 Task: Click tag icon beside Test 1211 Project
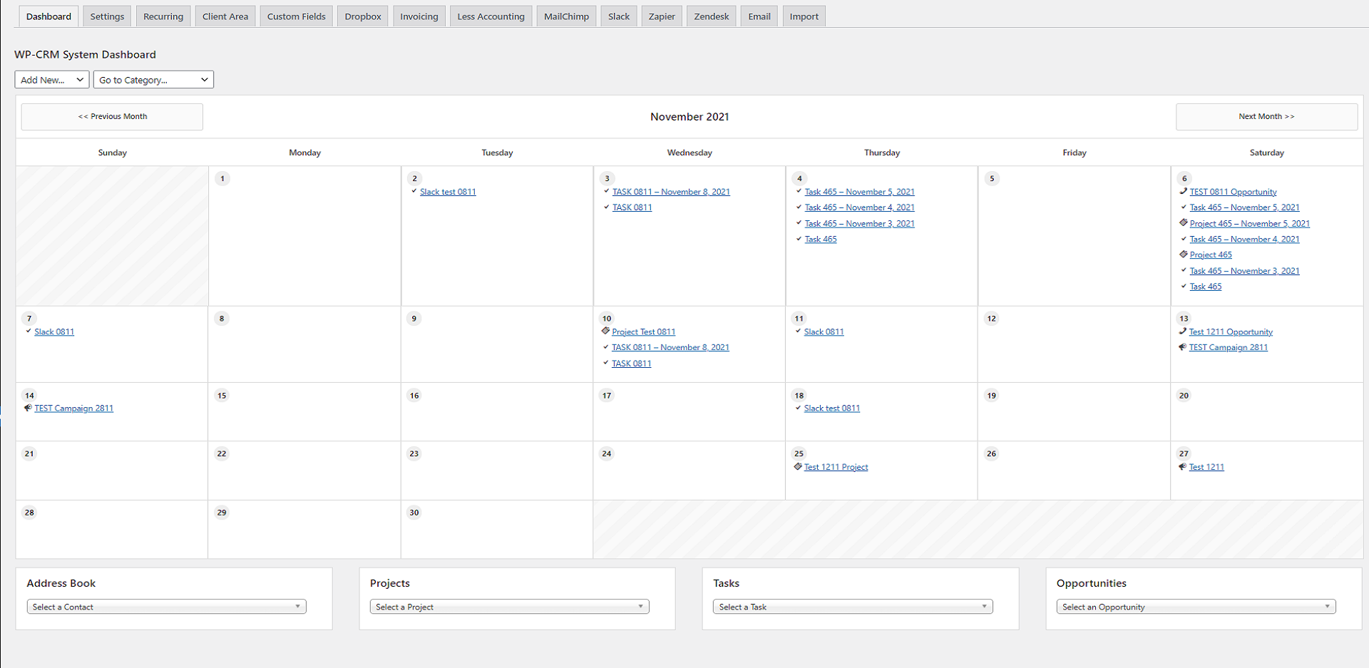[x=798, y=466]
